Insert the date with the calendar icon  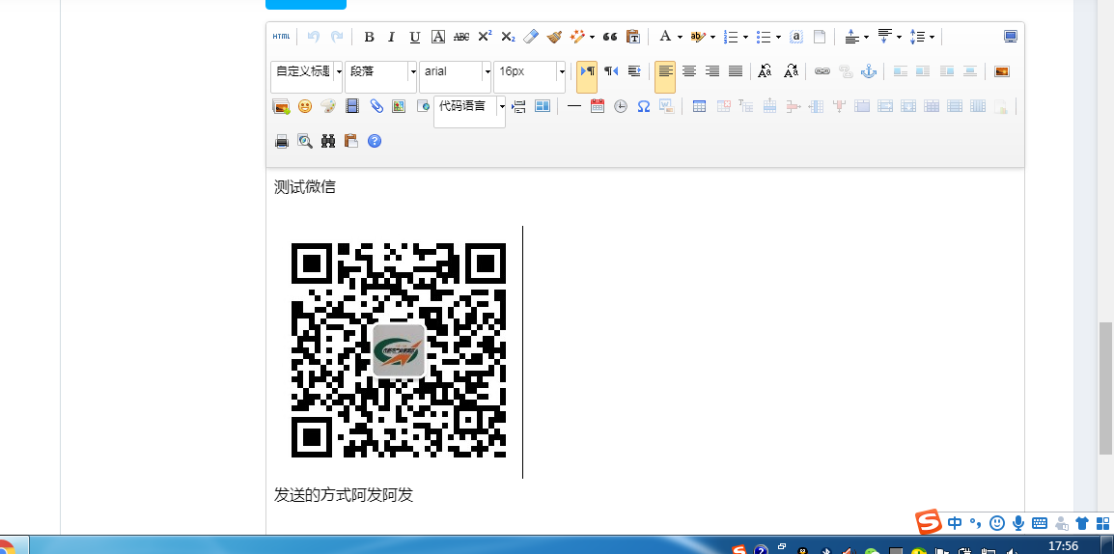point(598,106)
